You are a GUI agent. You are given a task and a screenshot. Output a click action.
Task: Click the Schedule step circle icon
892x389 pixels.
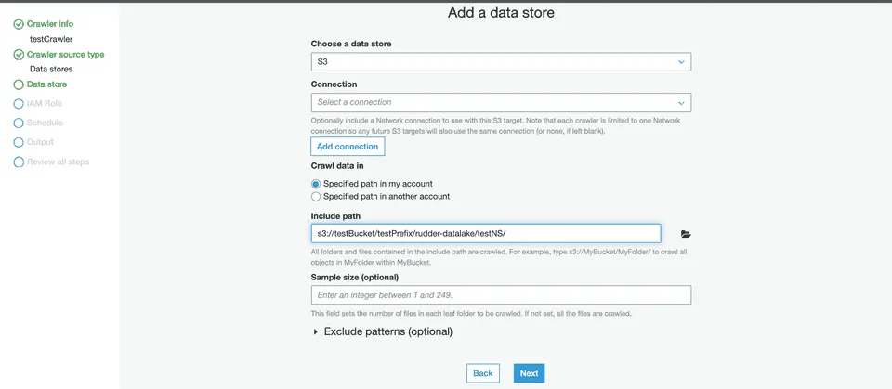[19, 123]
